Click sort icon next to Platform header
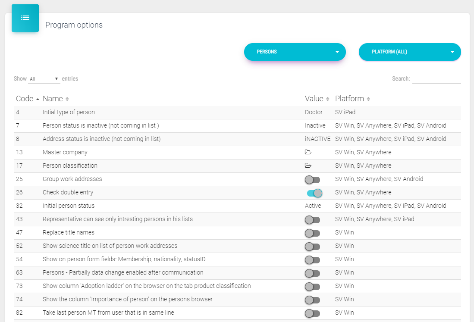This screenshot has height=322, width=474. [x=368, y=99]
